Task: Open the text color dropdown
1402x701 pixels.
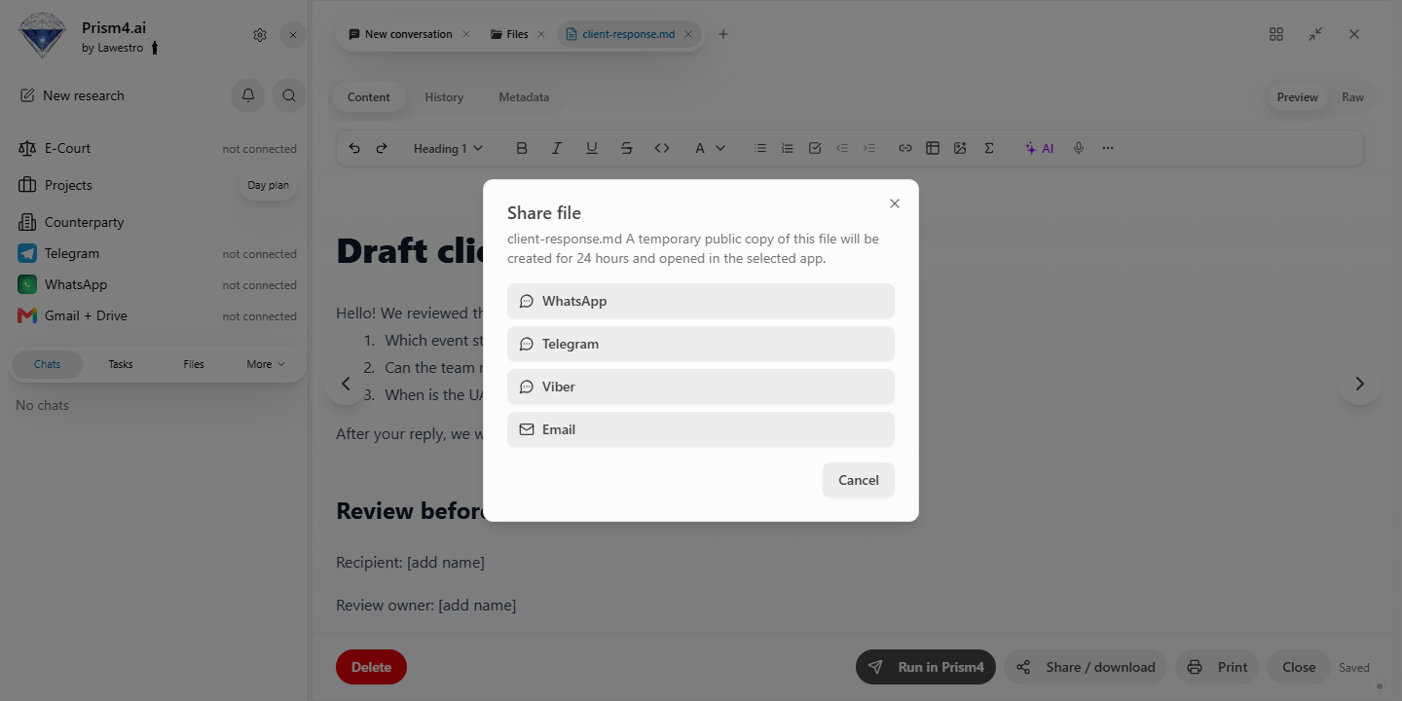Action: click(x=710, y=148)
